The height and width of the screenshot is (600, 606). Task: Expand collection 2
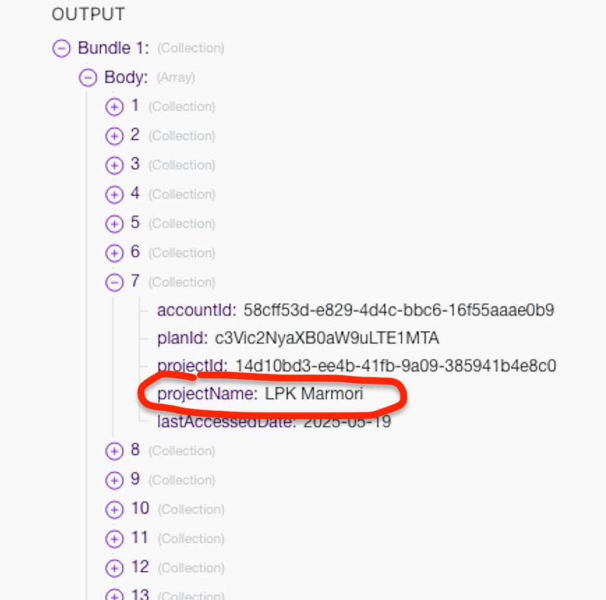pos(114,136)
